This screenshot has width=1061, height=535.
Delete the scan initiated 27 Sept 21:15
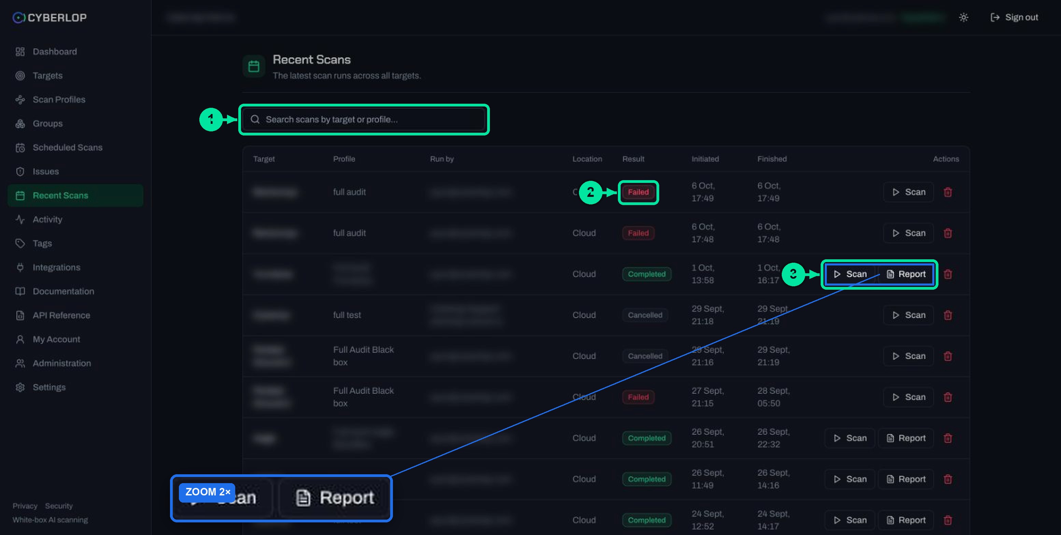pyautogui.click(x=948, y=397)
